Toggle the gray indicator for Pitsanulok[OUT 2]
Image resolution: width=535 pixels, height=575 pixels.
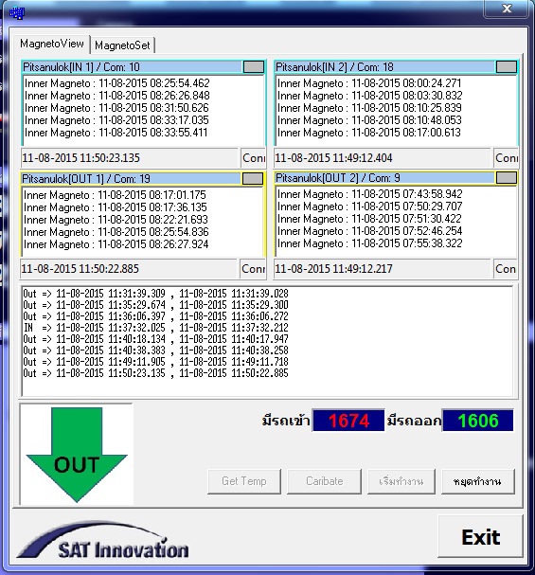(x=507, y=178)
